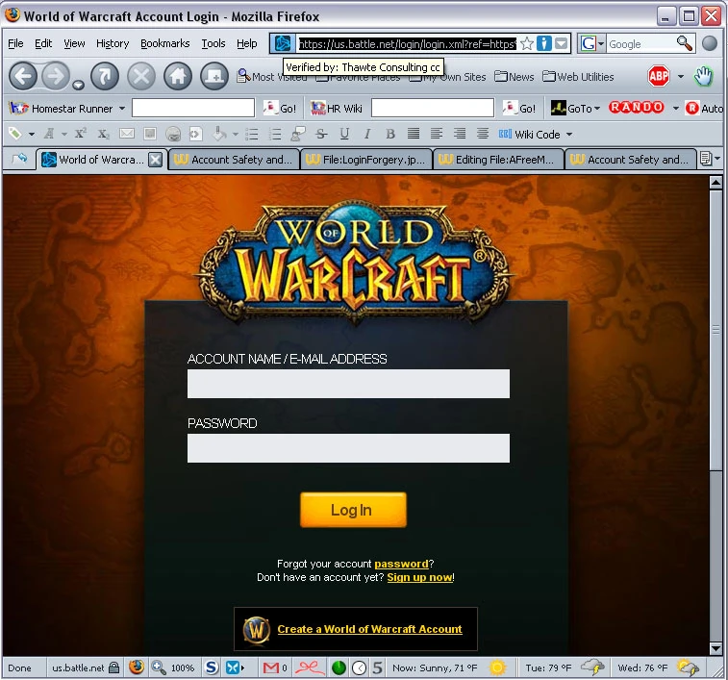Expand the tag icon dropdown arrow
Viewport: 728px width, 680px height.
pyautogui.click(x=32, y=135)
